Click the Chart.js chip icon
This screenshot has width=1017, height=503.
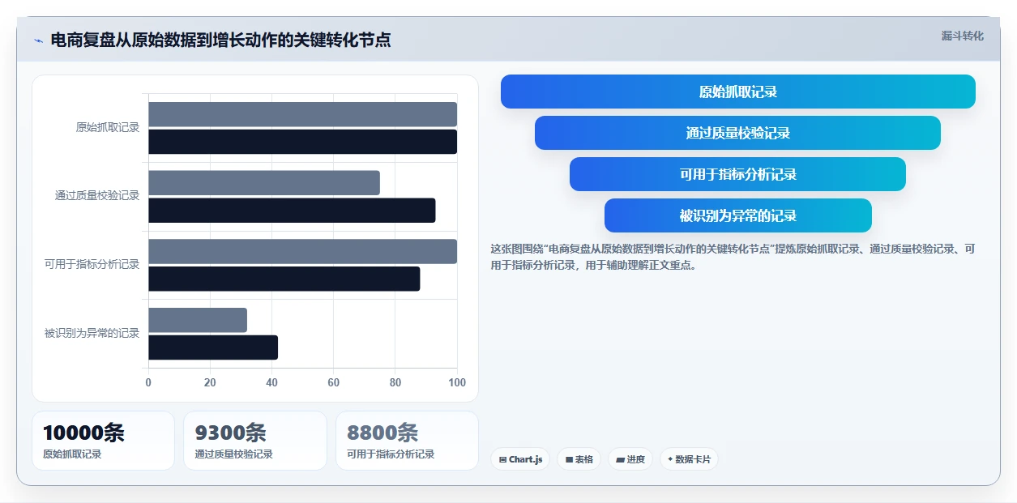pyautogui.click(x=502, y=459)
